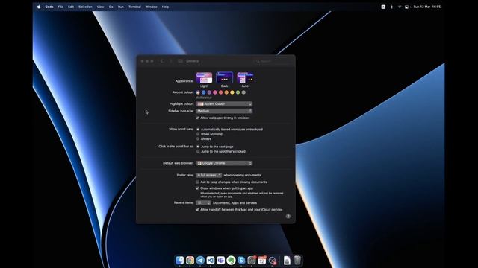Select scroll bars When scrolling option
The width and height of the screenshot is (478, 268).
(198, 134)
